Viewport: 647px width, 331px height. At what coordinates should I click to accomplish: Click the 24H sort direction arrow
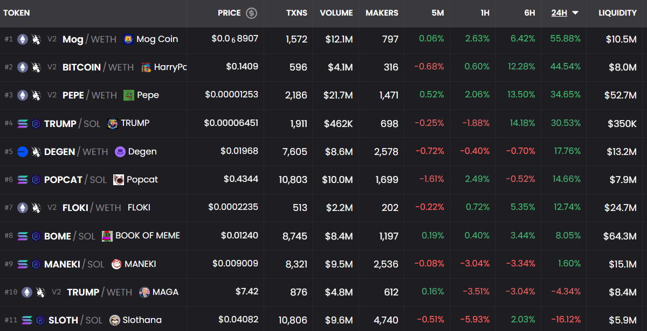575,13
